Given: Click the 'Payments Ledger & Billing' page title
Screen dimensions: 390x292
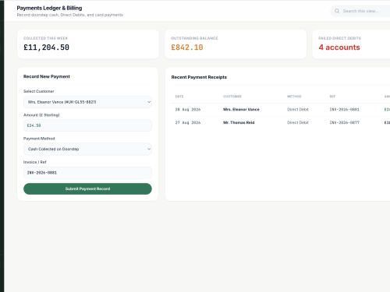Looking at the screenshot, I should (x=49, y=8).
